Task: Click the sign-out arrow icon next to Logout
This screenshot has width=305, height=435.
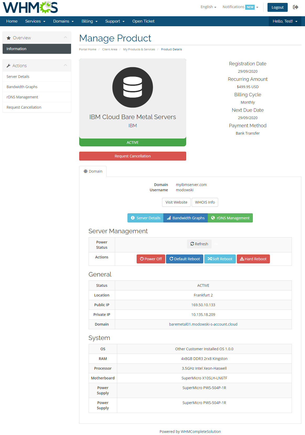Action: 296,7
